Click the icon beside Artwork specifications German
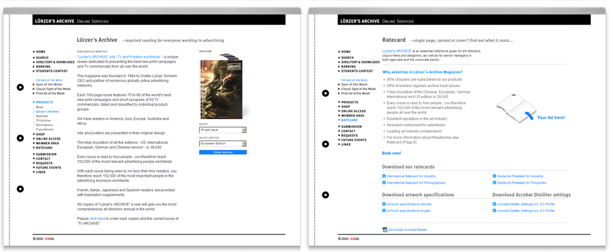The height and width of the screenshot is (252, 613). tap(384, 204)
